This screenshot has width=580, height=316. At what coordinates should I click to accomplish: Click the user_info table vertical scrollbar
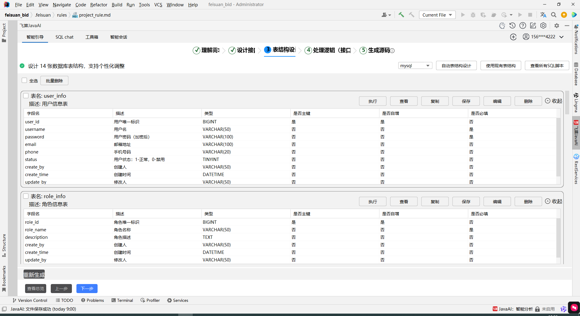click(558, 148)
